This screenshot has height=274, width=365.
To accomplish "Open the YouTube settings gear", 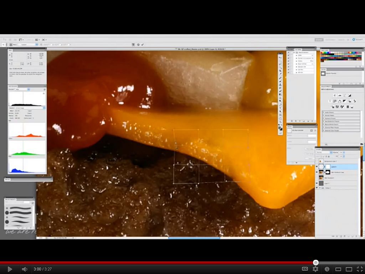I will (315, 269).
